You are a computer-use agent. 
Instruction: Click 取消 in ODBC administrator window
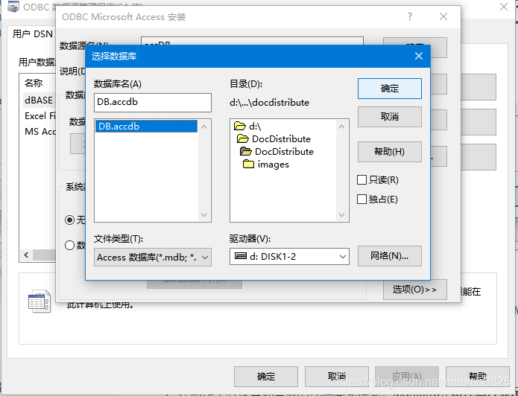[337, 376]
